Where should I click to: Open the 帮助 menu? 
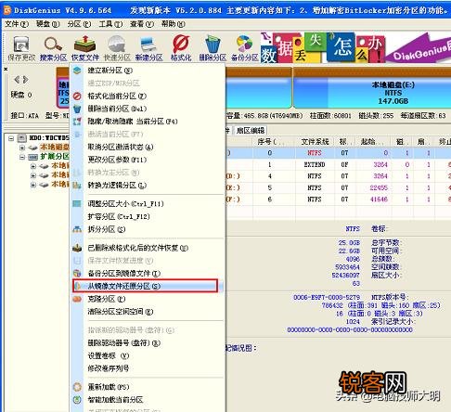click(x=174, y=24)
